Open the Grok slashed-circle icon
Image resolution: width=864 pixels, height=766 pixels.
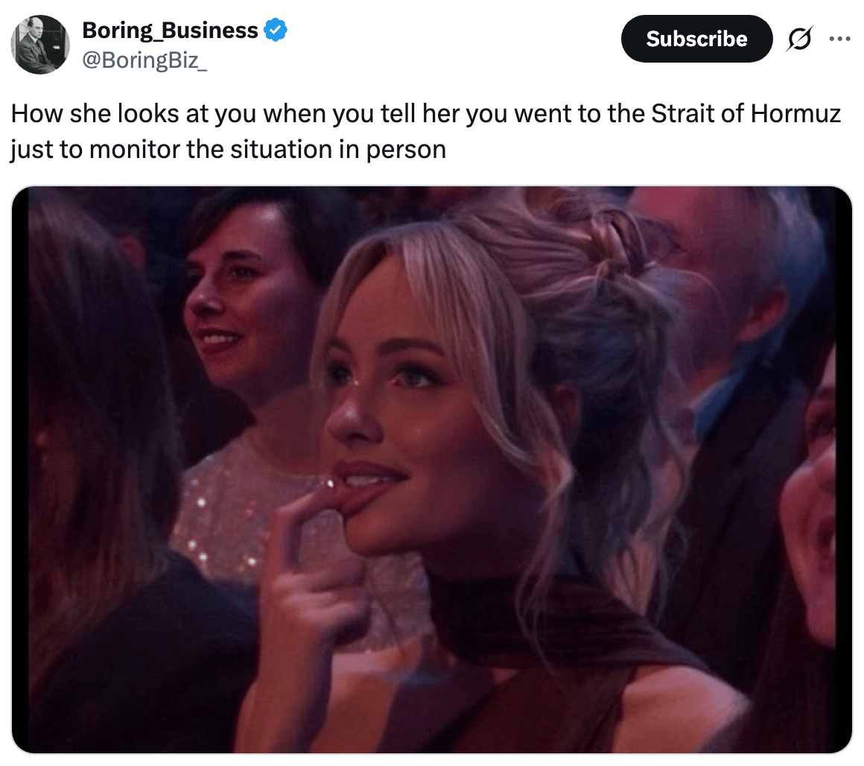click(x=799, y=39)
